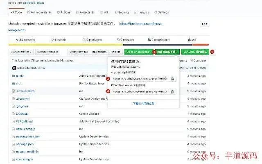Image resolution: width=262 pixels, height=164 pixels.
Task: Open the vue.config.js file
Action: pyautogui.click(x=25, y=159)
